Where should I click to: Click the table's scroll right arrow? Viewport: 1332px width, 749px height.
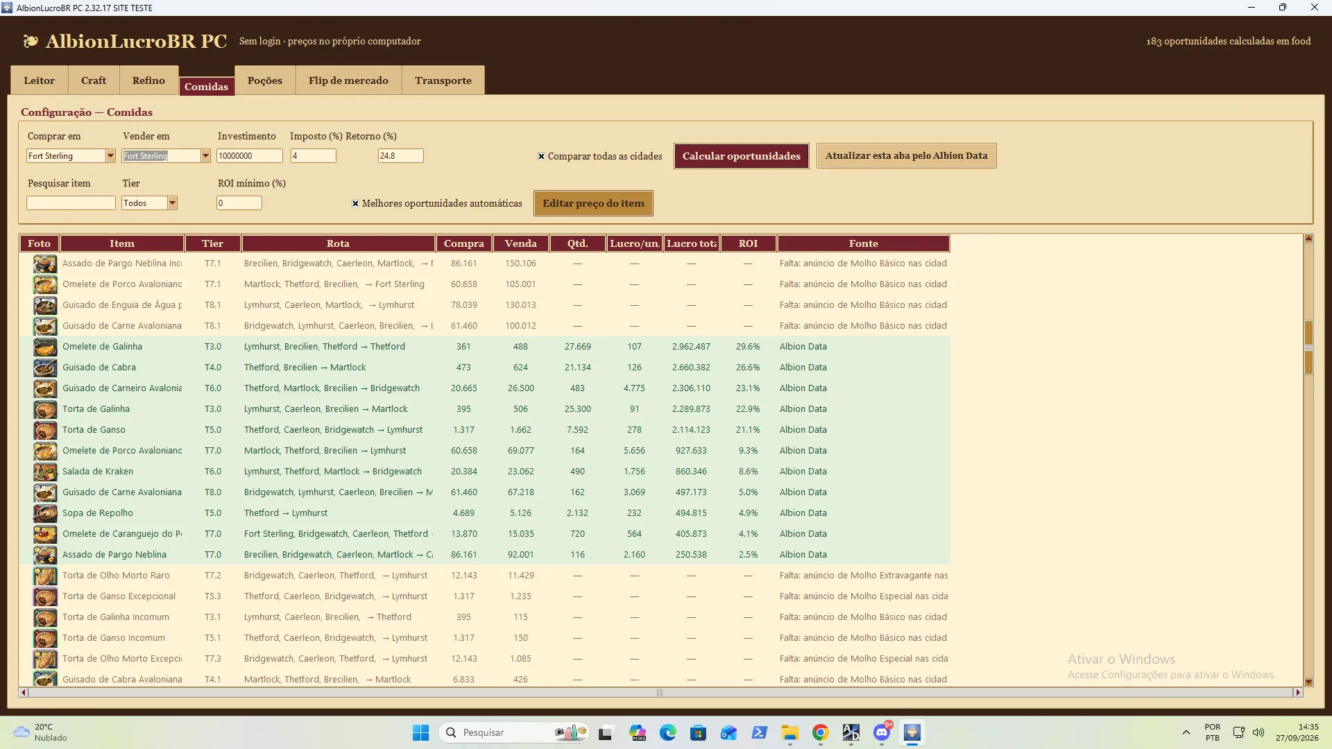point(1298,693)
